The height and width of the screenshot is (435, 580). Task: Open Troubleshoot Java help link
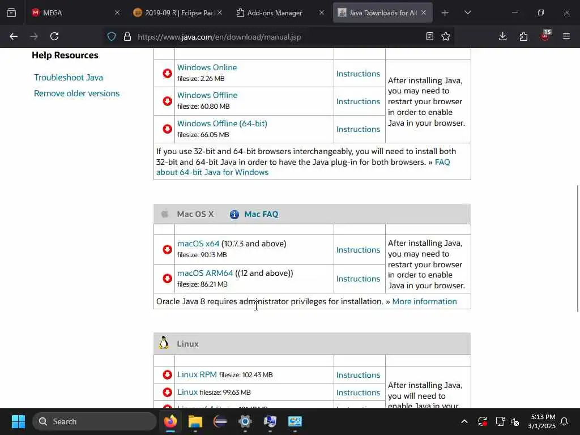pos(69,77)
